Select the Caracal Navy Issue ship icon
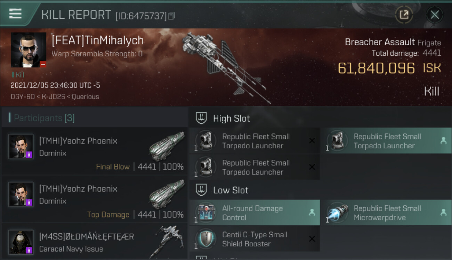The width and height of the screenshot is (452, 260). (169, 241)
